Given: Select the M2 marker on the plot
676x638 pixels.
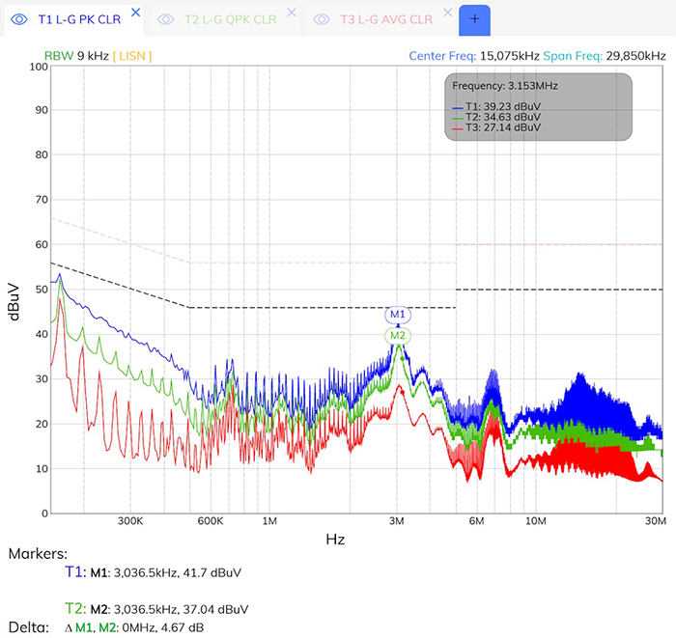Looking at the screenshot, I should pyautogui.click(x=398, y=336).
